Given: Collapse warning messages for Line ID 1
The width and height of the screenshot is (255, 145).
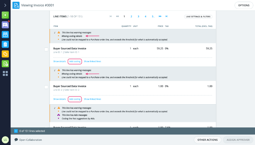Looking at the screenshot, I should point(55,33).
